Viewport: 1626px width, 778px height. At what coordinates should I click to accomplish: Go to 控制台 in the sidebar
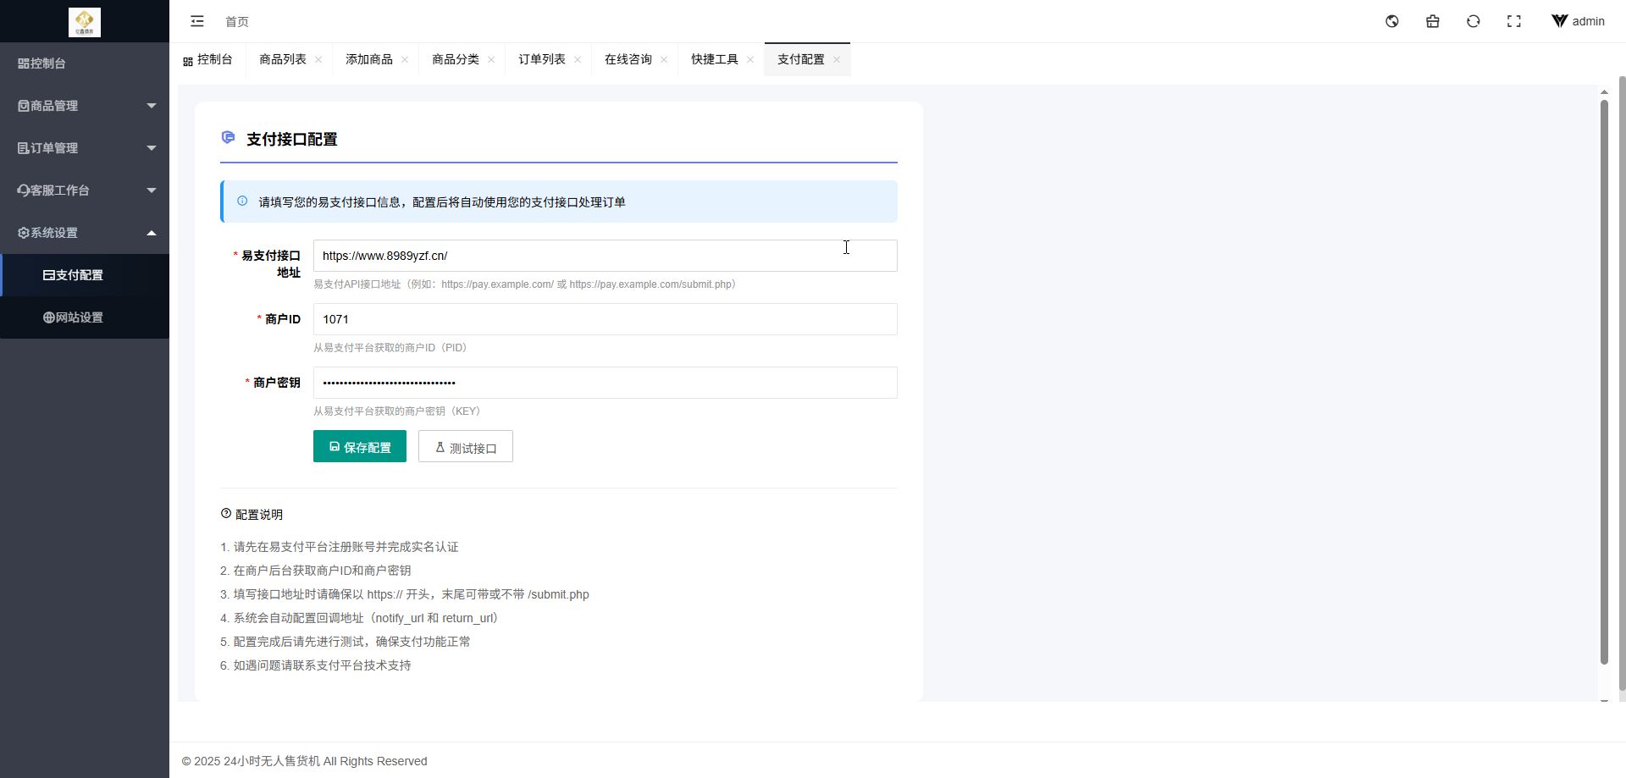pos(85,63)
